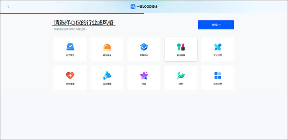Go back using the top-left arrow
Viewport: 288px width, 140px height.
[x=8, y=7]
